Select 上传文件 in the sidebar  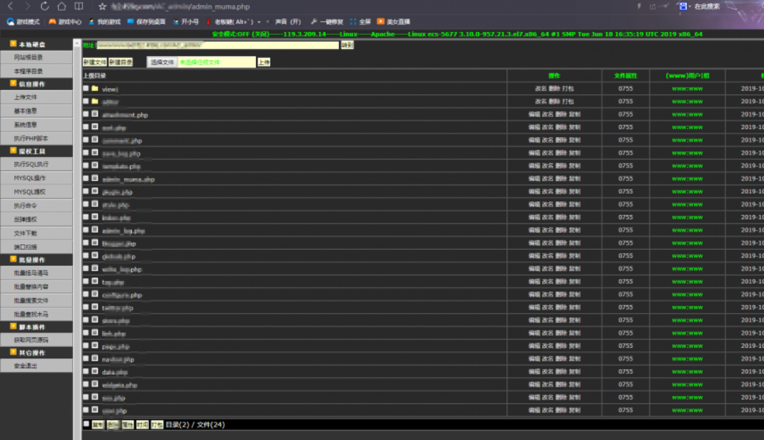pos(37,97)
